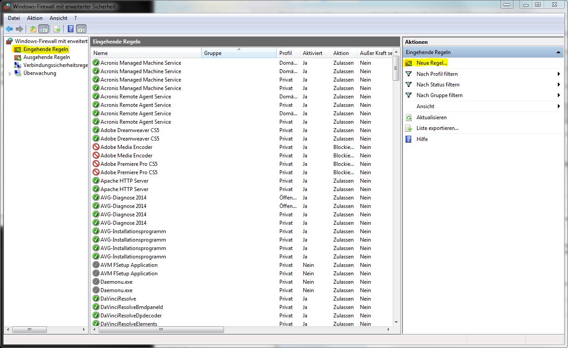Click the Hilfe action link
The height and width of the screenshot is (348, 568).
pos(422,139)
